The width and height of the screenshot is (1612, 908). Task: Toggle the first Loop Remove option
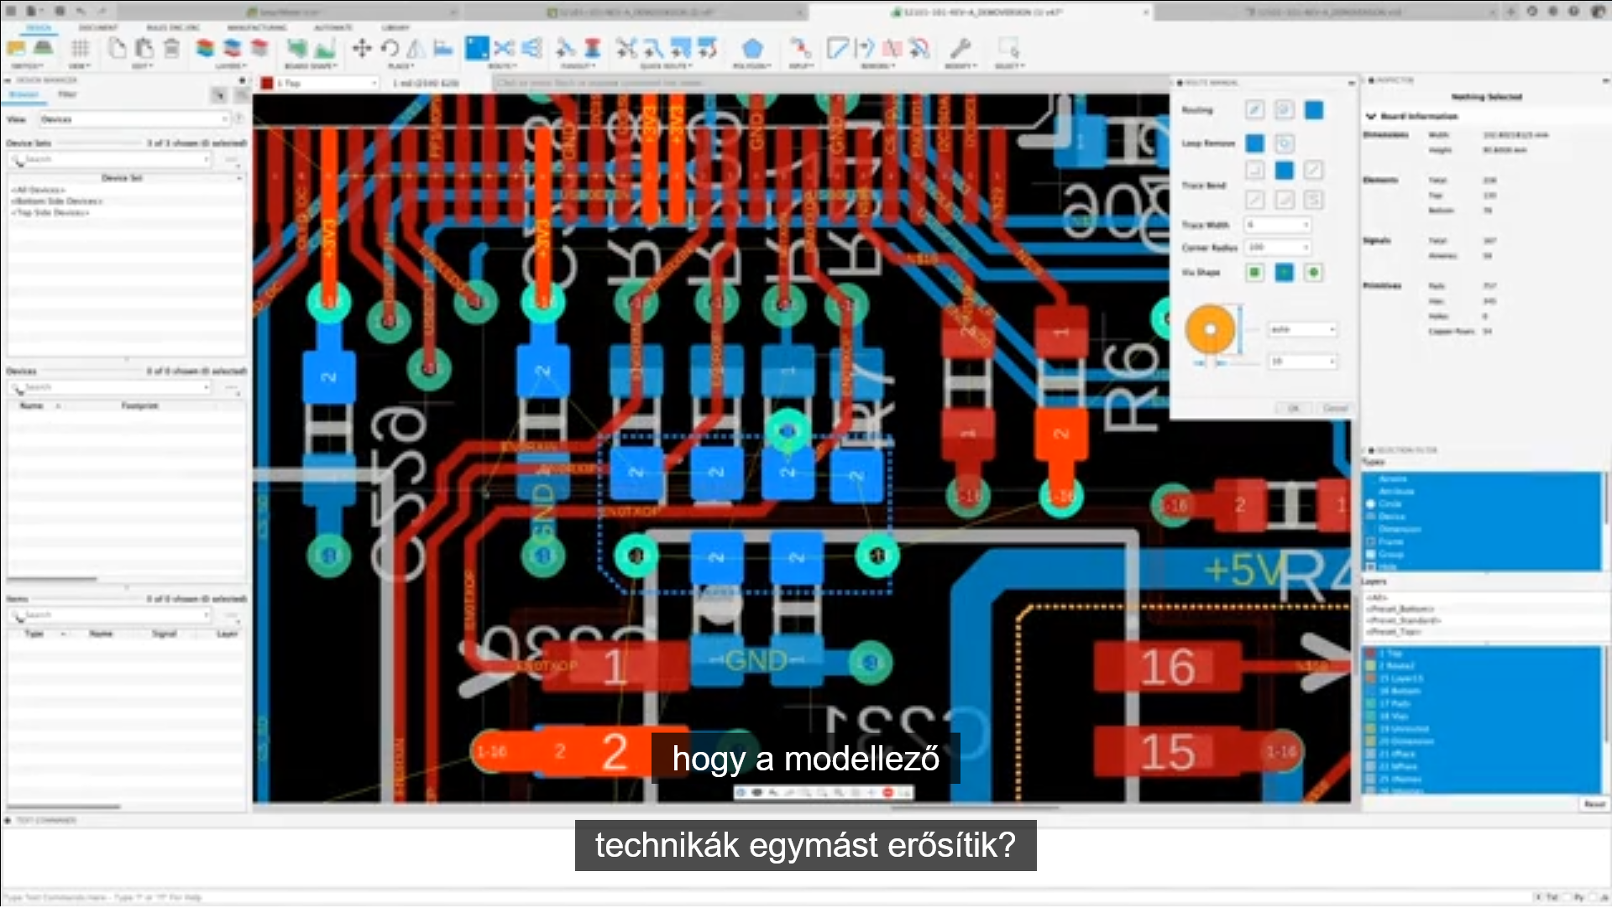1254,144
